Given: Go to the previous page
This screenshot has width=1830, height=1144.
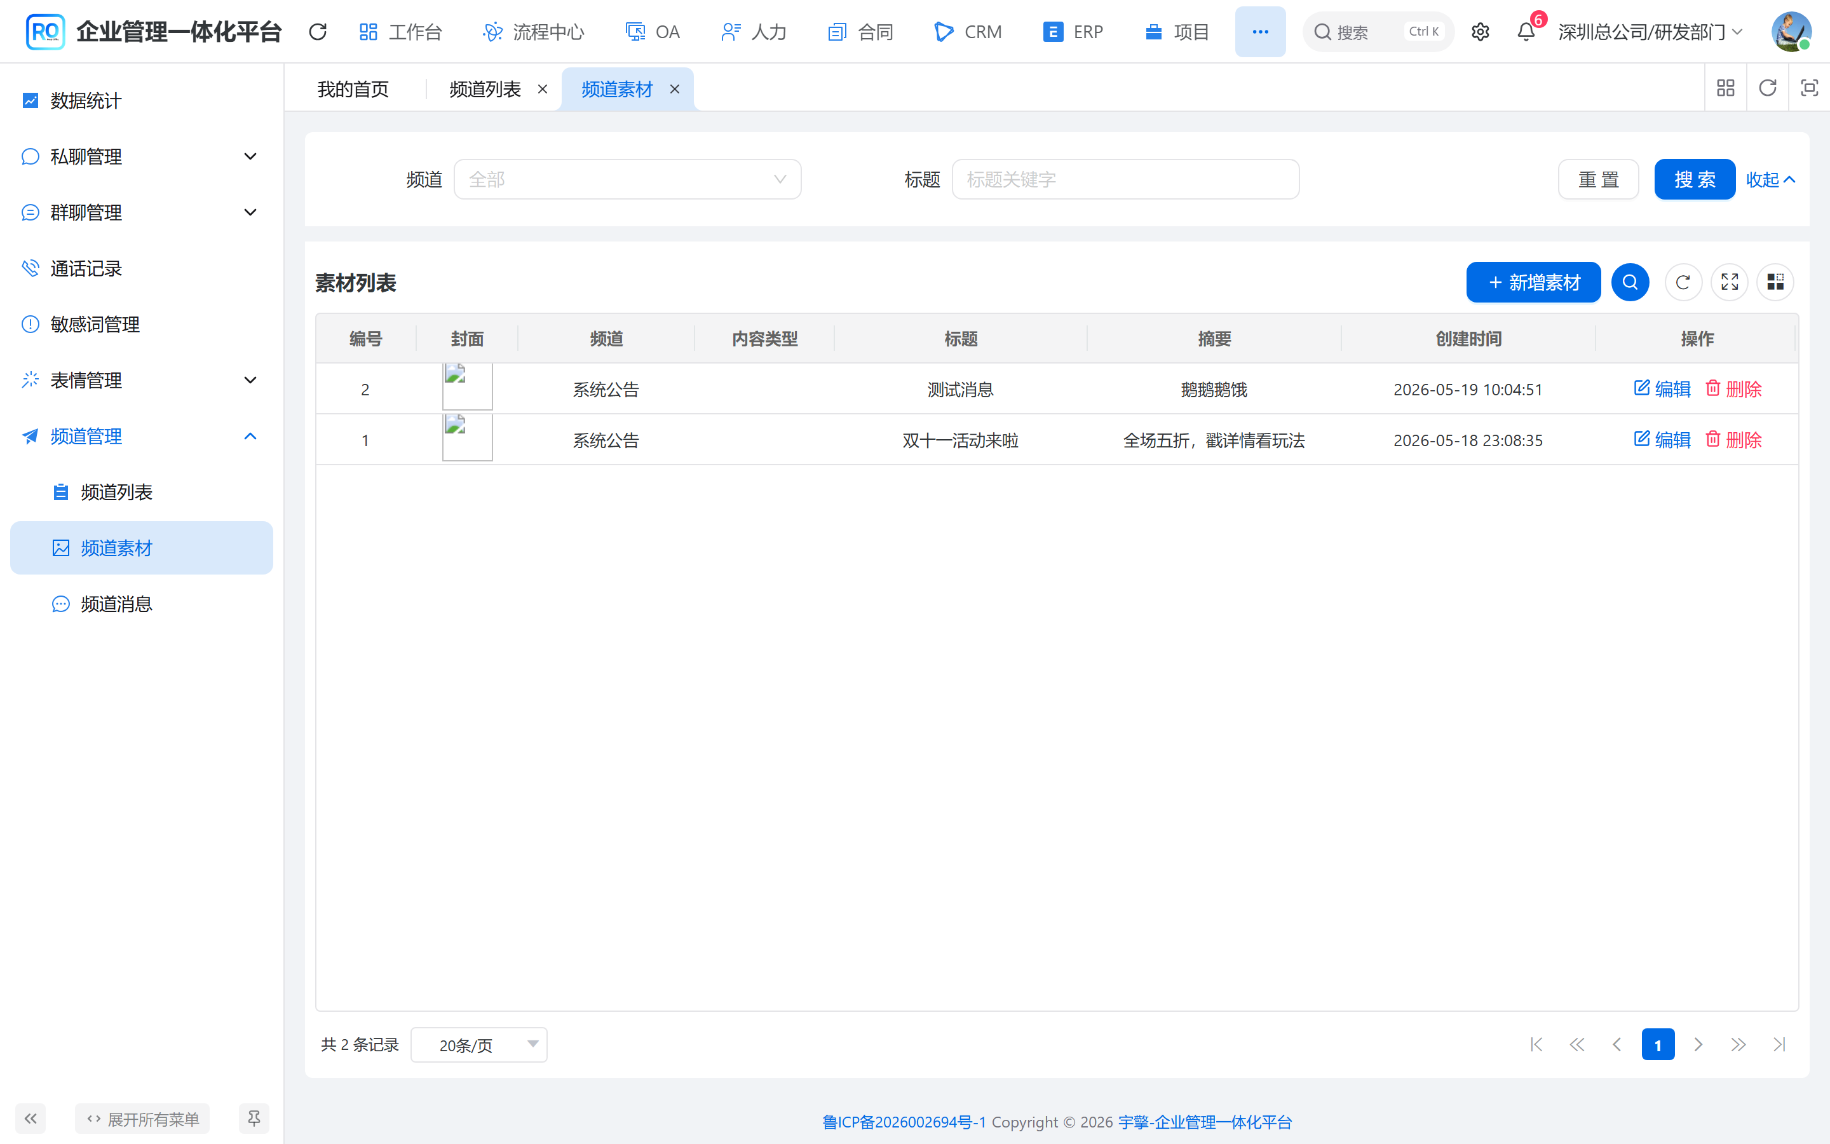Looking at the screenshot, I should pyautogui.click(x=1616, y=1045).
